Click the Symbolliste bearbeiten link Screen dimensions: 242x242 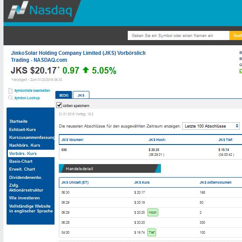point(32,91)
